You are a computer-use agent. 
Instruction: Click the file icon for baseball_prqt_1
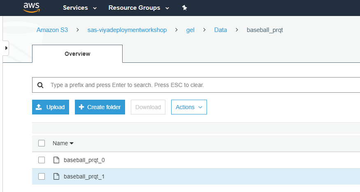click(x=56, y=176)
